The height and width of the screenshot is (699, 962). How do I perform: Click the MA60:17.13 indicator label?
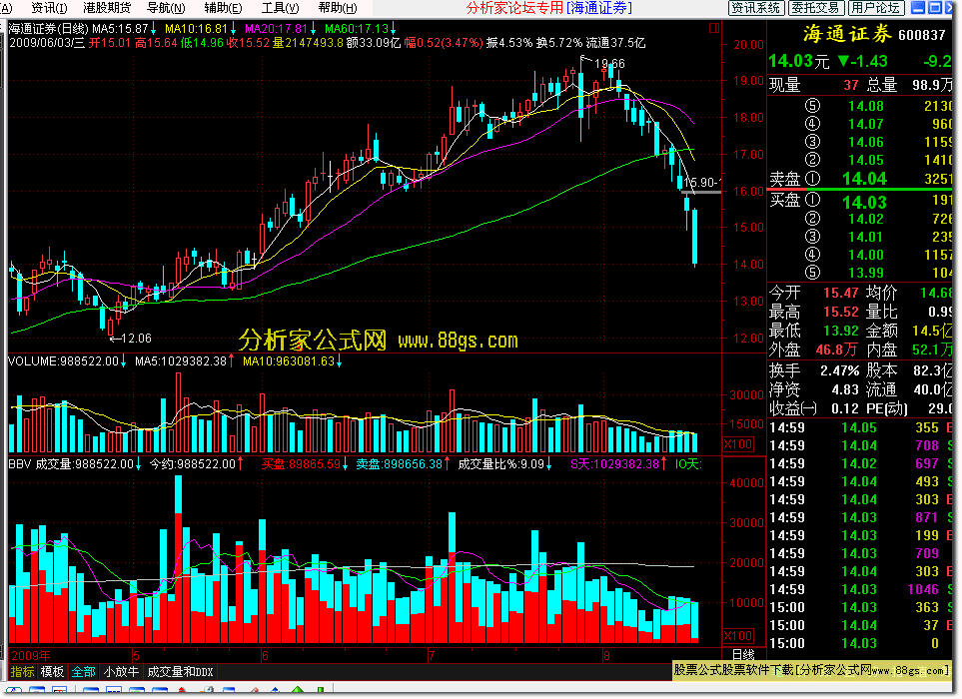pos(357,29)
